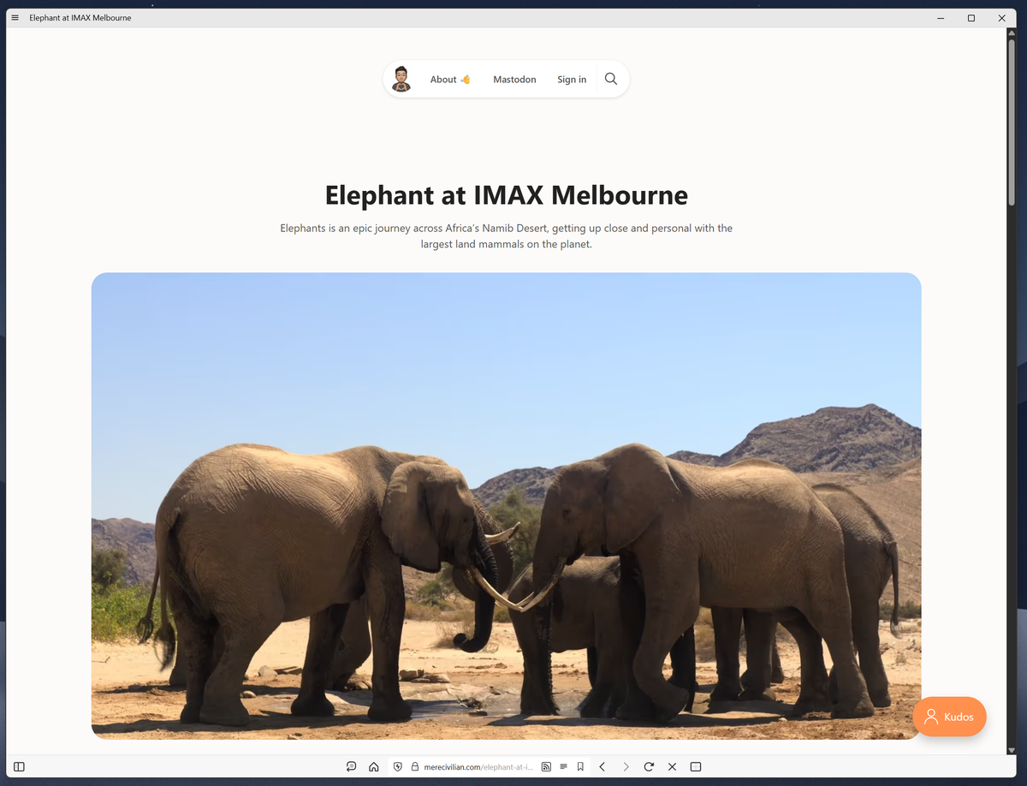This screenshot has height=786, width=1027.
Task: View site security via the padlock icon
Action: click(415, 766)
